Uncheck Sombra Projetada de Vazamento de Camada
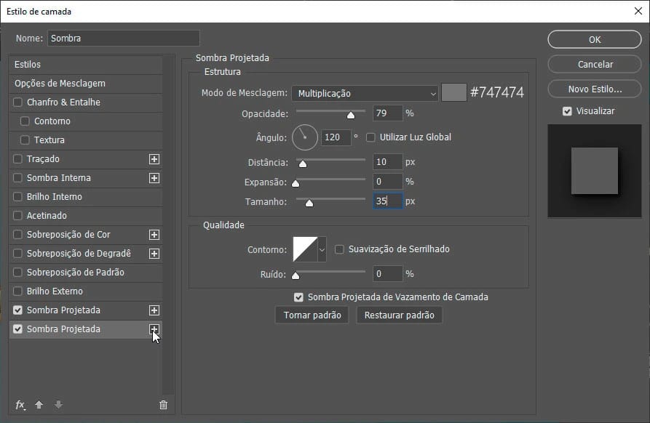The width and height of the screenshot is (650, 423). 298,297
